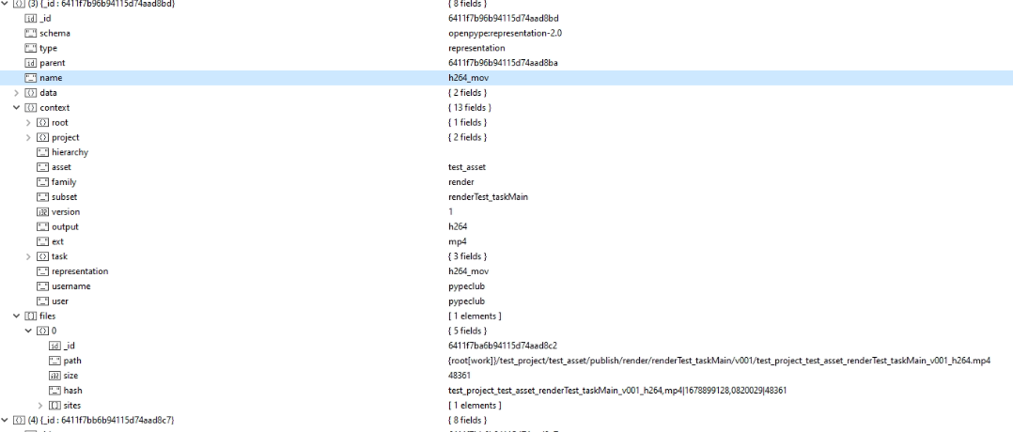Viewport: 1013px width, 432px height.
Task: Collapse the files array node
Action: 17,316
